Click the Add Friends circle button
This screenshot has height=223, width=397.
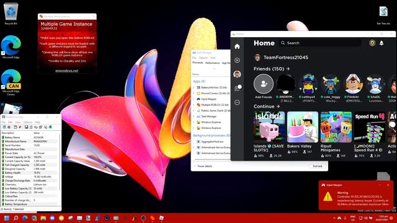(x=264, y=84)
